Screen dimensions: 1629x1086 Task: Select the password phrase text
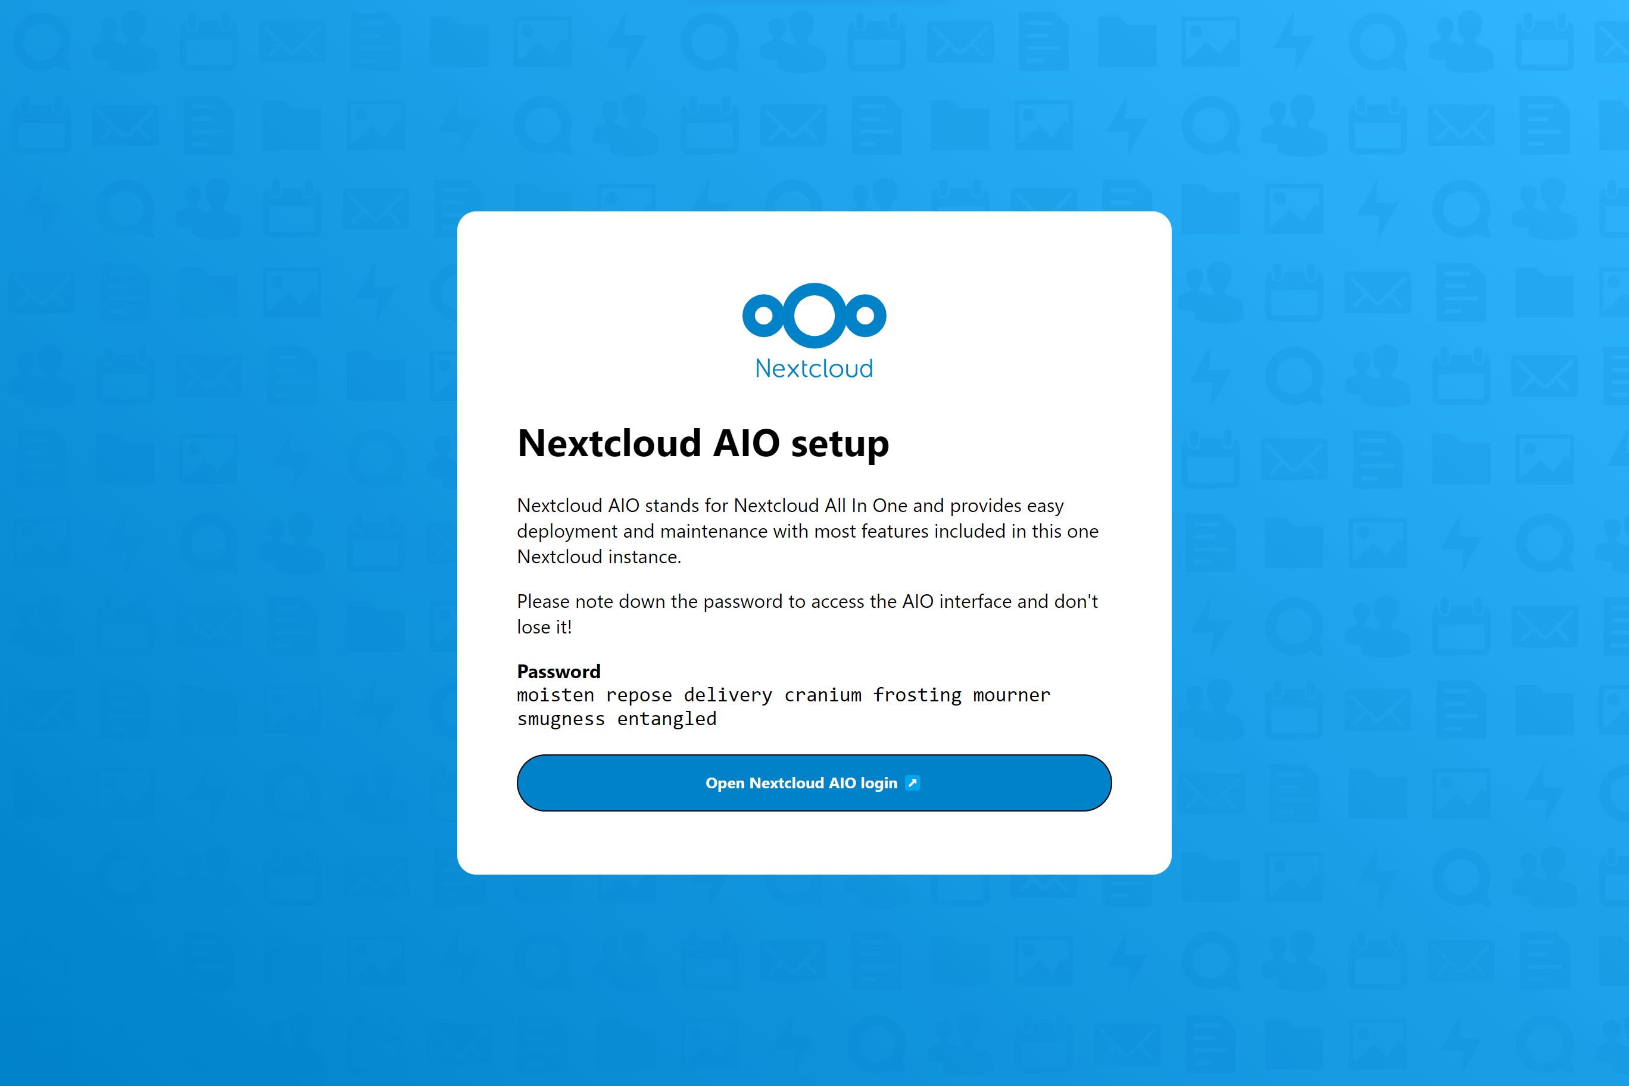pos(782,707)
